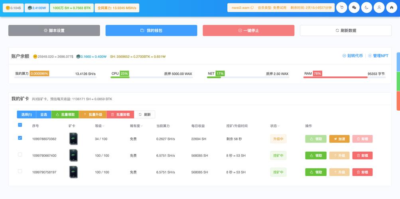The image size is (400, 199).
Task: Click the 序号 column header
Action: (x=35, y=126)
